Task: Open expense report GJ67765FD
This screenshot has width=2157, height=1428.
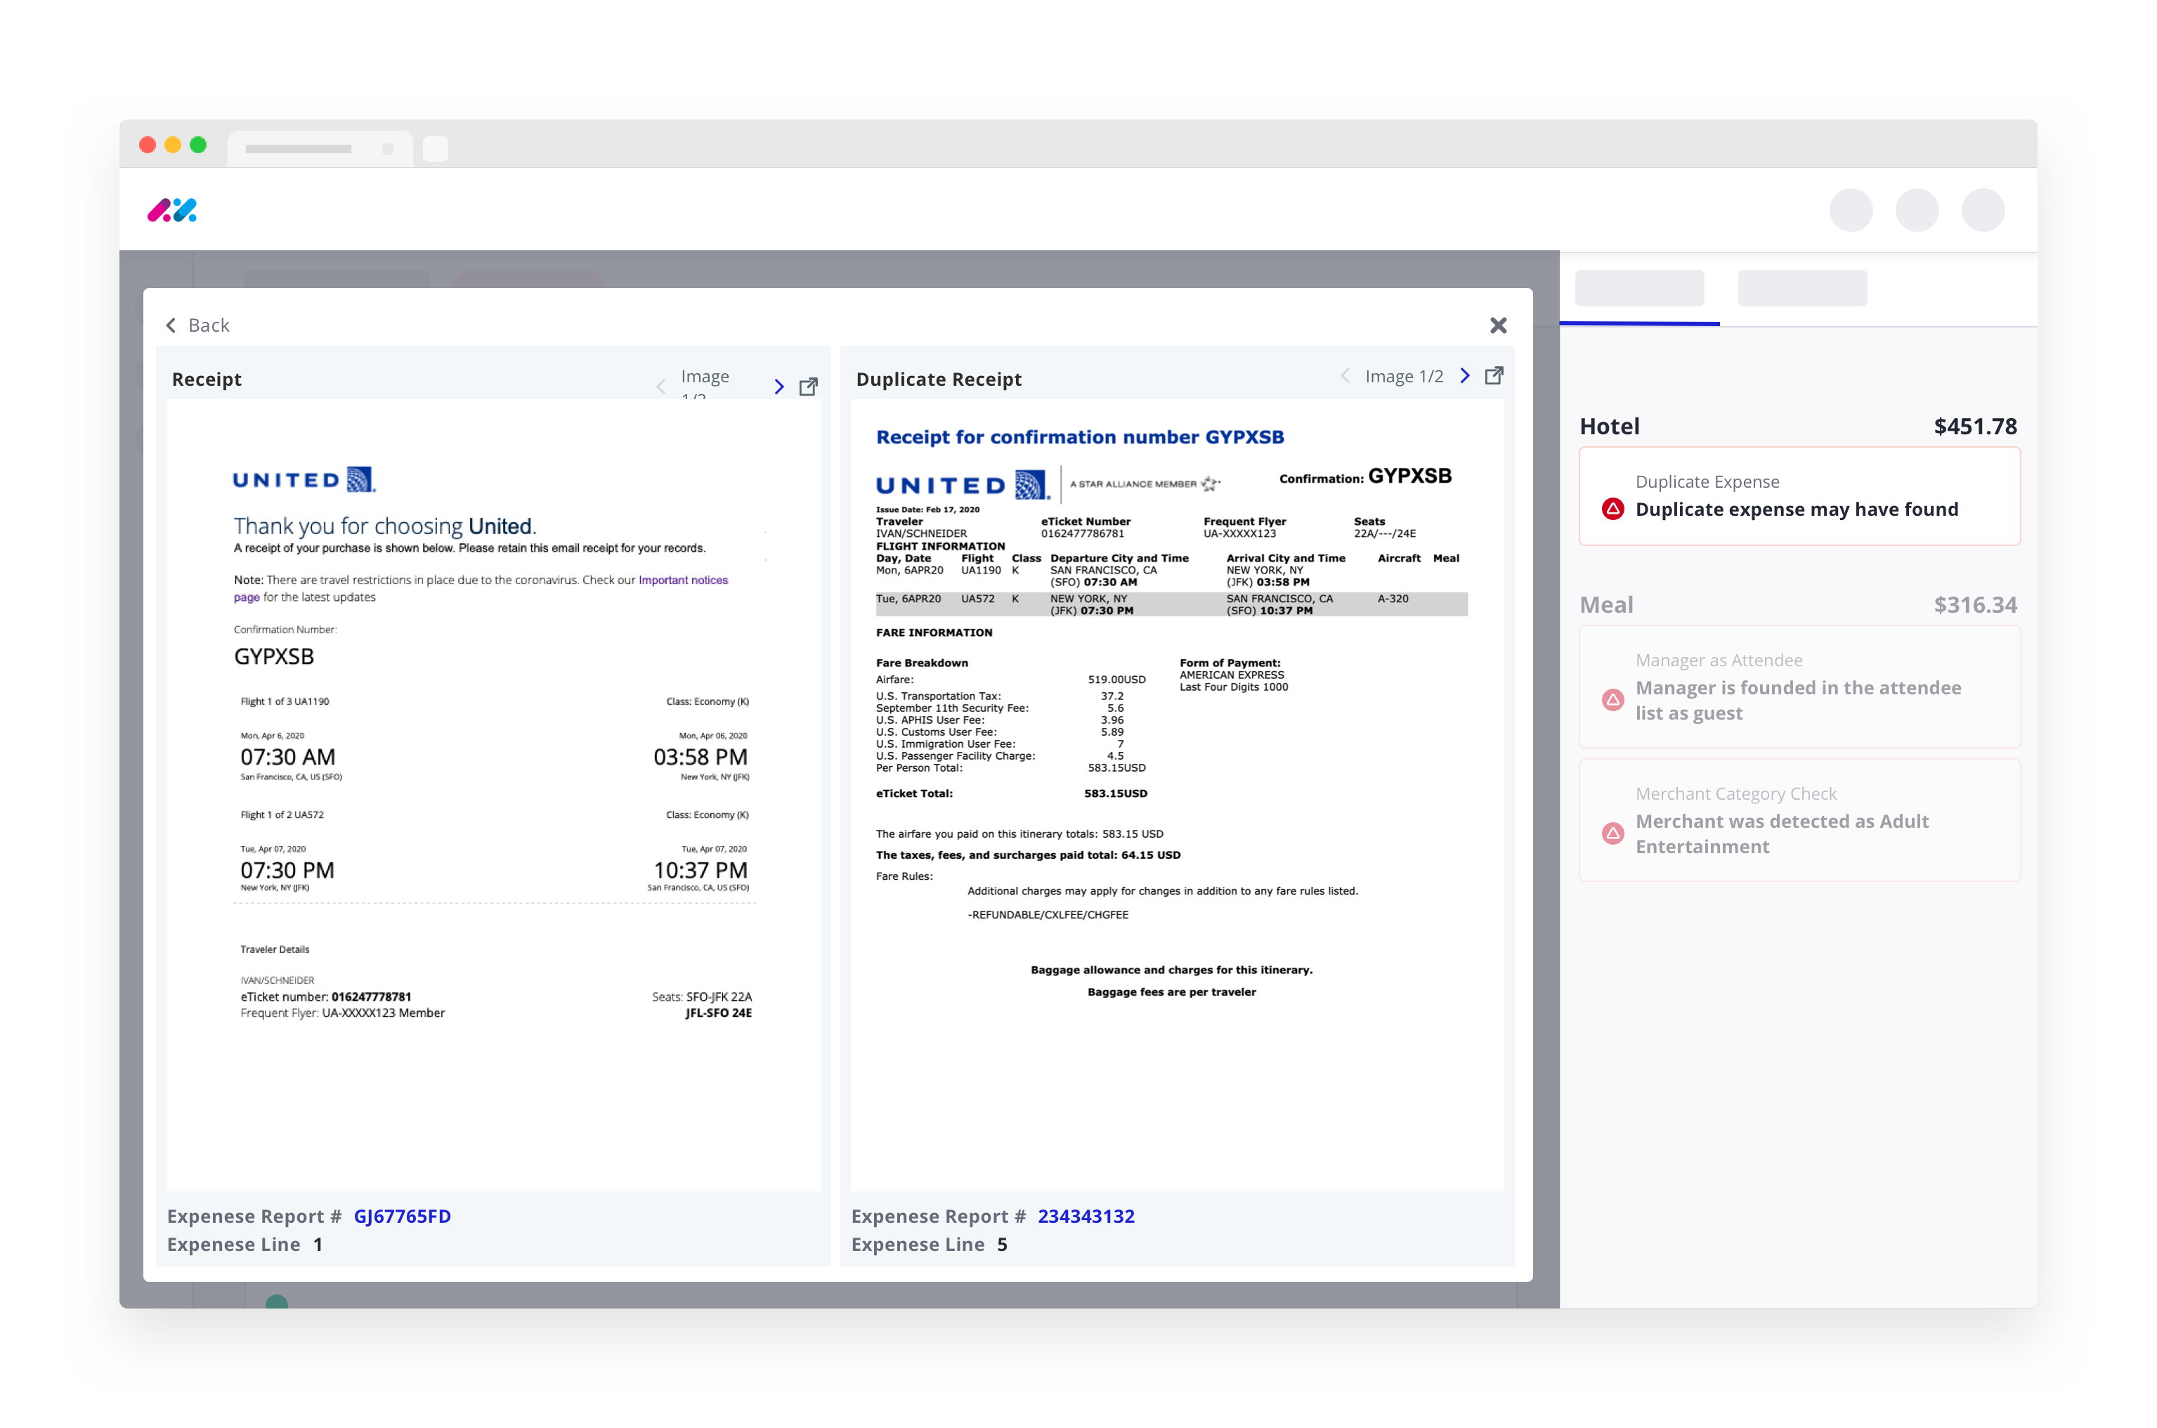Action: (401, 1216)
